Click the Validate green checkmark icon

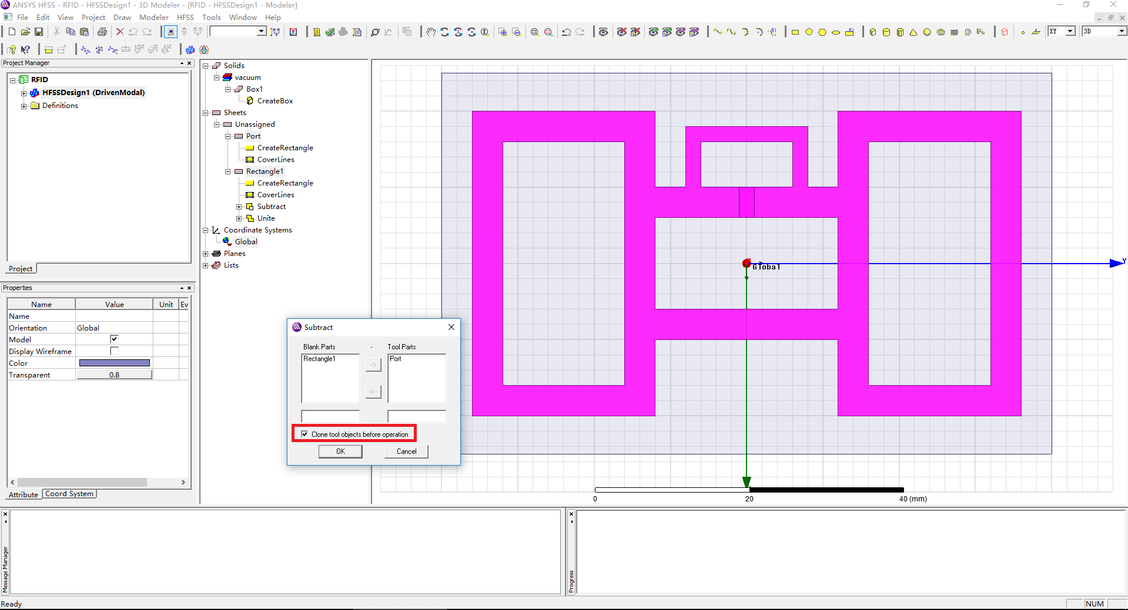point(330,32)
